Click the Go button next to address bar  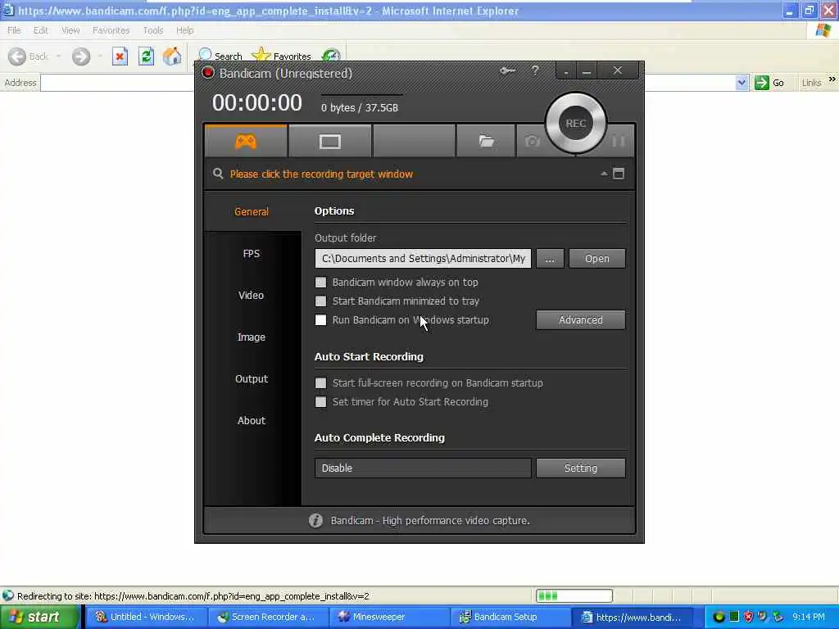(x=769, y=83)
